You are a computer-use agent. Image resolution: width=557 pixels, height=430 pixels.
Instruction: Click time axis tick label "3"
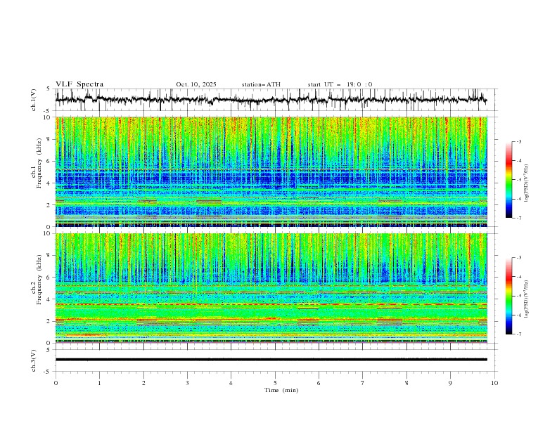coord(187,383)
